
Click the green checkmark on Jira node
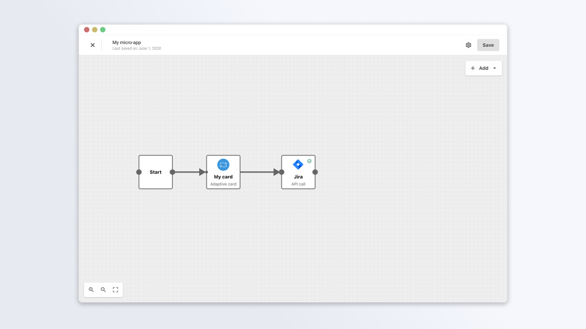310,161
